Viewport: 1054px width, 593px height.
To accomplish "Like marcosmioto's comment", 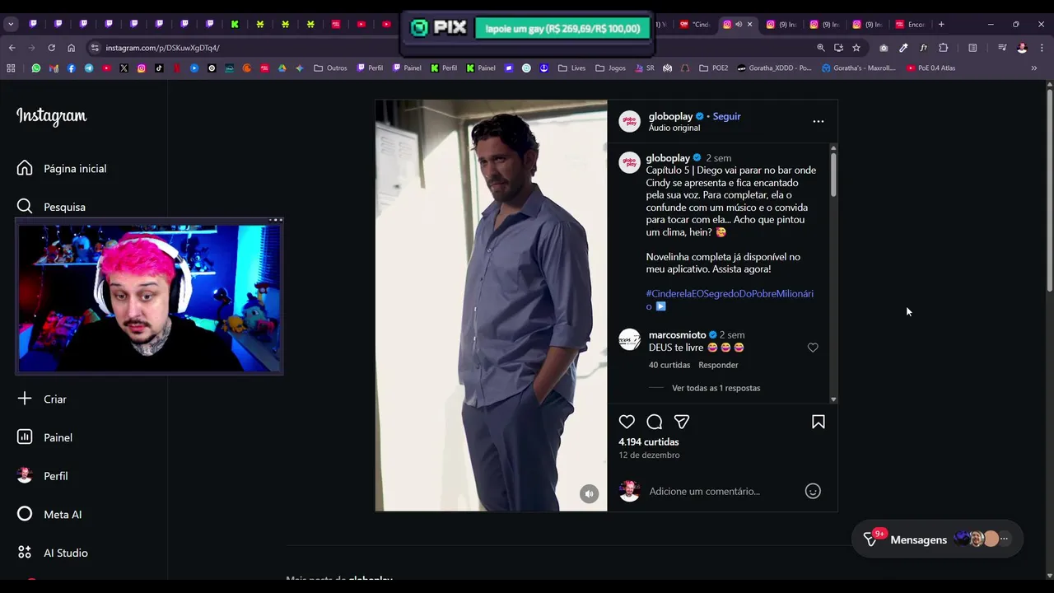I will click(x=813, y=348).
